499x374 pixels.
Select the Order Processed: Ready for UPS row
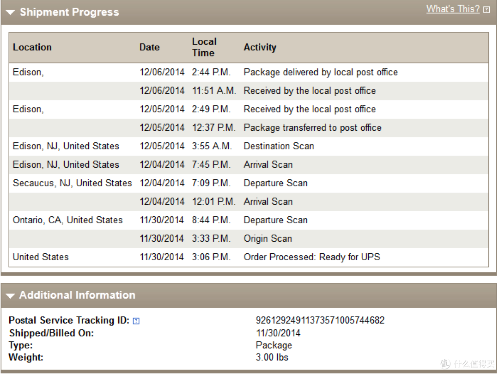(x=249, y=257)
